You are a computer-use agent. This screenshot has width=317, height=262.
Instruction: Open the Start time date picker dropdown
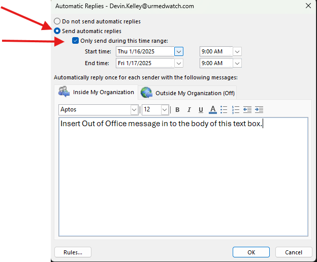coord(178,51)
